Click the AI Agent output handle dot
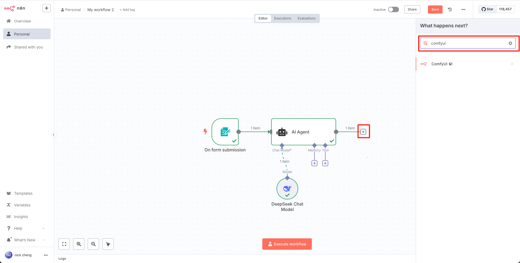The width and height of the screenshot is (520, 263). pos(336,132)
